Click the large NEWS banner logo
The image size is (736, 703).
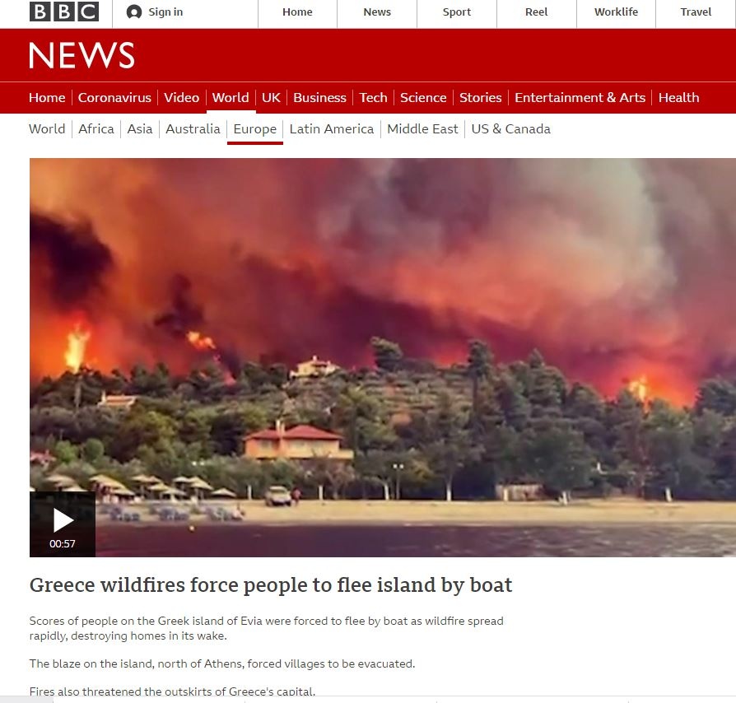(x=82, y=55)
